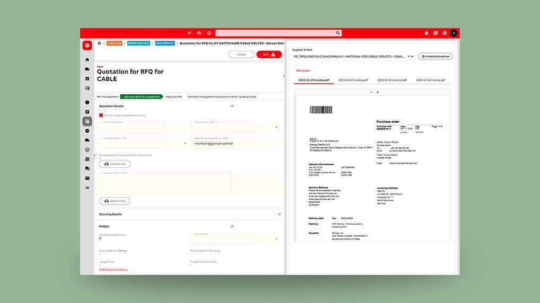Click the Initiate Extraction button
This screenshot has width=540, height=303.
point(436,56)
